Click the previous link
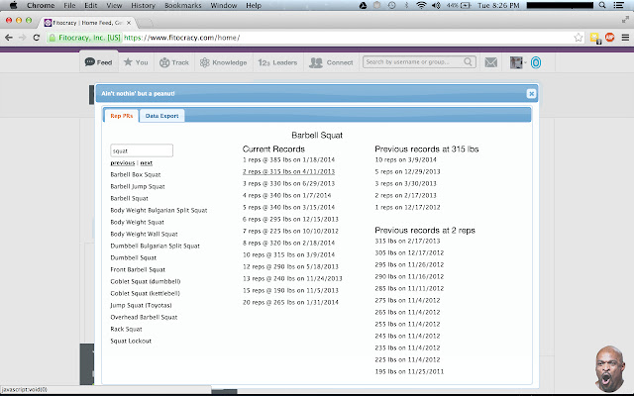This screenshot has height=396, width=634. pyautogui.click(x=123, y=162)
